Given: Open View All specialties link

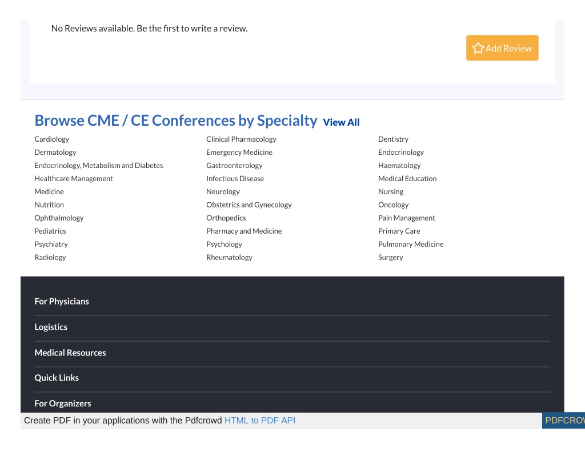Looking at the screenshot, I should pos(341,122).
